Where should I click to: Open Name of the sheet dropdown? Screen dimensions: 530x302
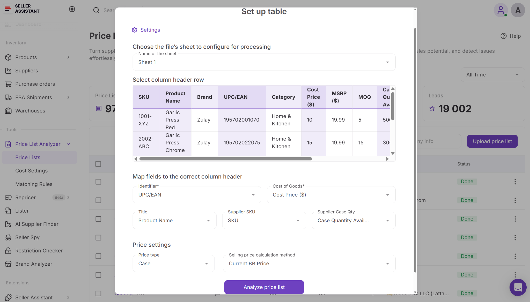[264, 62]
